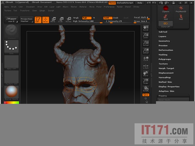Click the Actual size icon
The image size is (195, 146).
click(146, 43)
